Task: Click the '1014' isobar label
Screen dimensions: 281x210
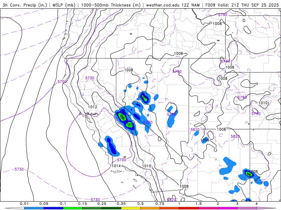Action: [116, 166]
